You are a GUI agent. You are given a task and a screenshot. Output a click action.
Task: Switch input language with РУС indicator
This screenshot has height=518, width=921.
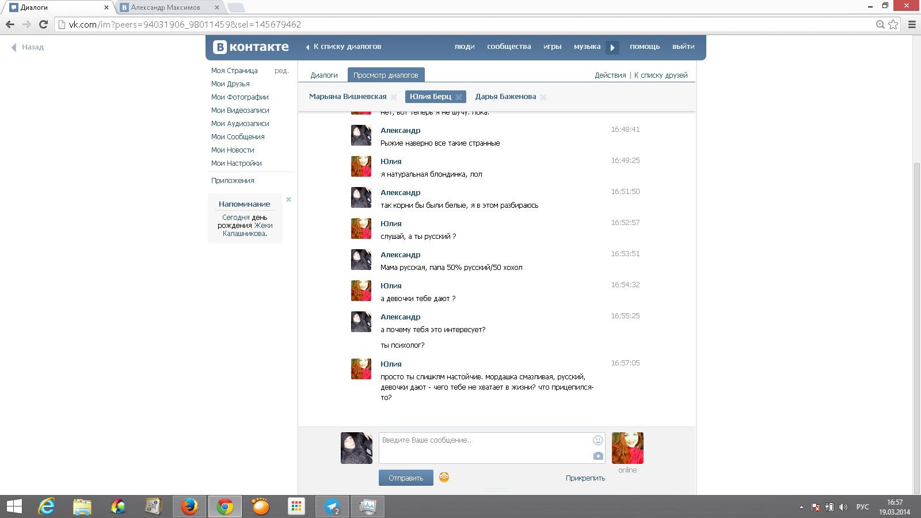(x=862, y=507)
